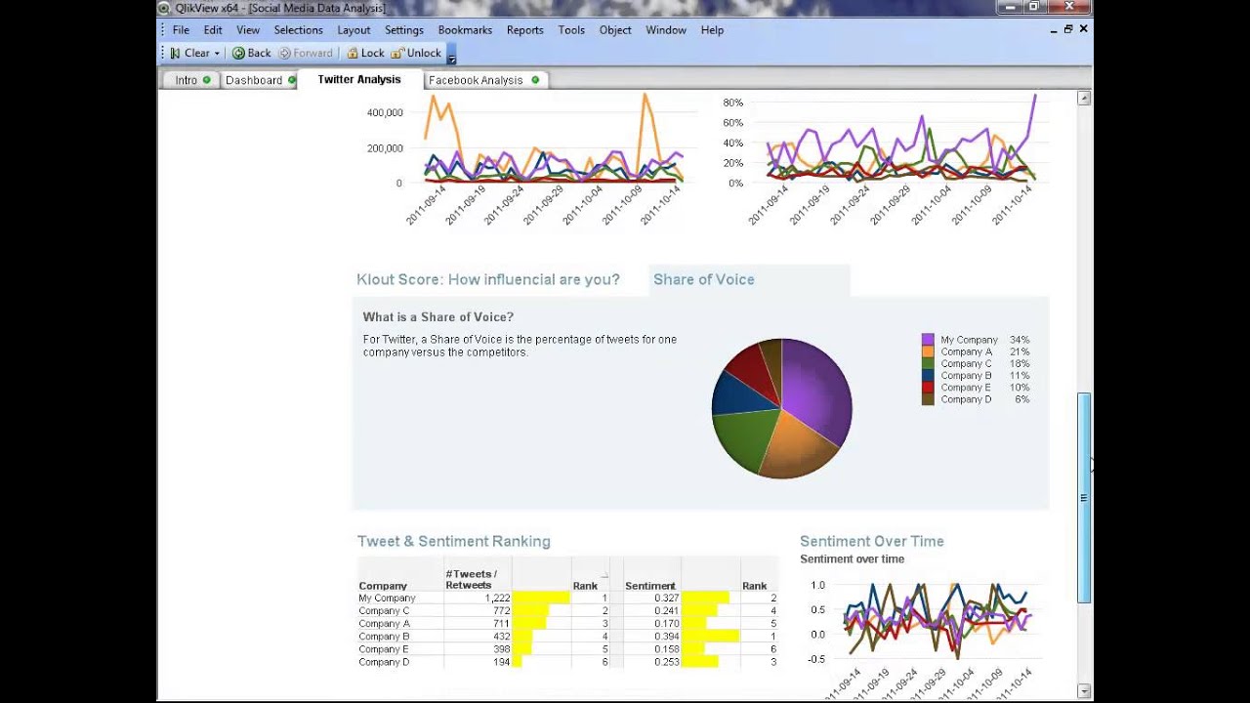
Task: Click the Clear selections button
Action: coord(189,53)
